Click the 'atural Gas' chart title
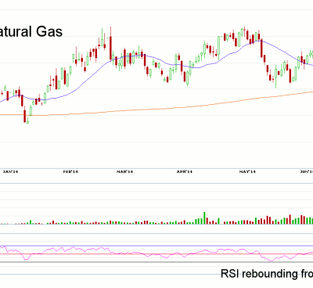313x288 pixels. [31, 32]
